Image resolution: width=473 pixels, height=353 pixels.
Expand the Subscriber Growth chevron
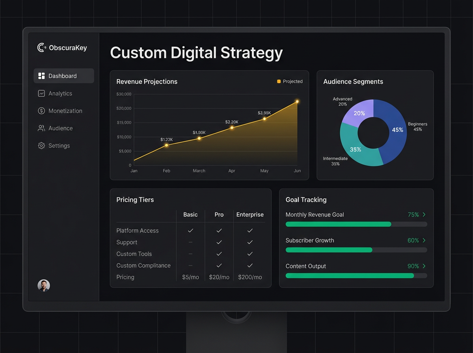[425, 240]
